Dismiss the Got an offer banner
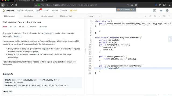Screen dimensions: 172x96 click(x=134, y=10)
